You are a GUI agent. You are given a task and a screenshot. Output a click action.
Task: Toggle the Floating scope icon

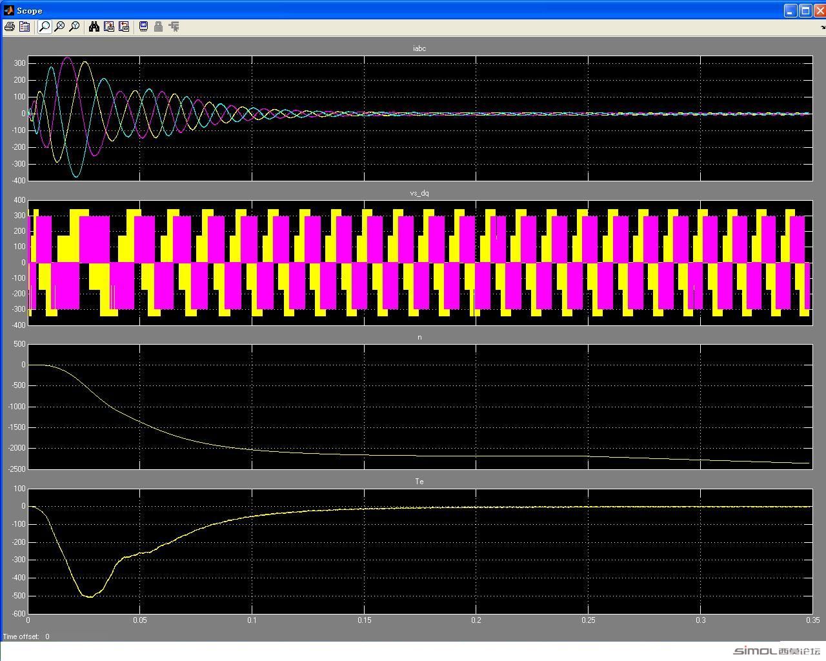click(x=143, y=26)
